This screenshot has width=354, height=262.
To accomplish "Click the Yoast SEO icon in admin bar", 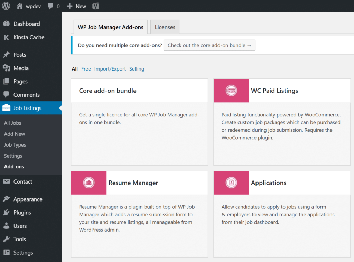I will (x=96, y=6).
